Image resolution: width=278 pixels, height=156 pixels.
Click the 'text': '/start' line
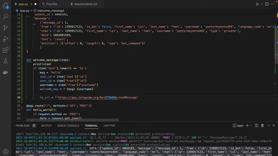click(54, 39)
